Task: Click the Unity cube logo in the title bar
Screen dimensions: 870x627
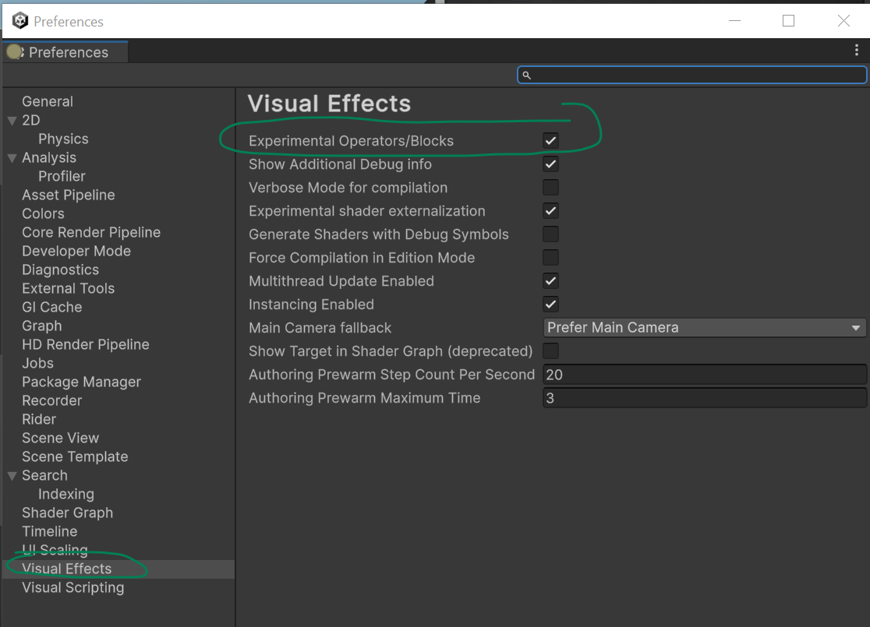Action: [x=19, y=20]
